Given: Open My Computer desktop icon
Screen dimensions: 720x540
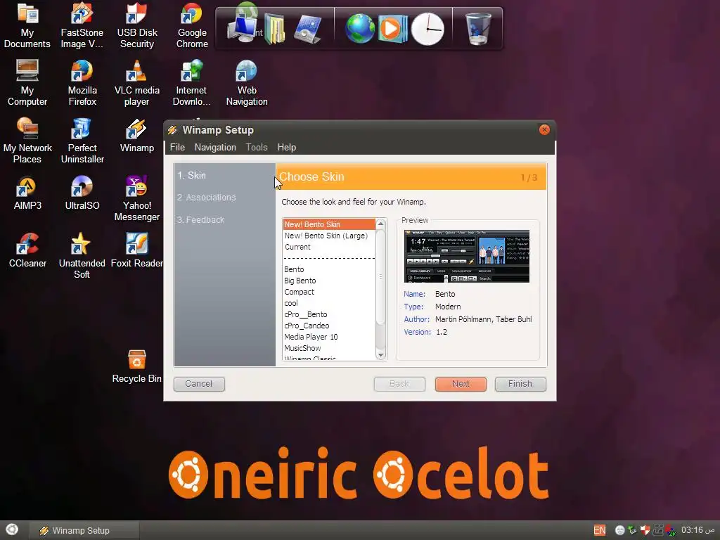Looking at the screenshot, I should point(27,83).
